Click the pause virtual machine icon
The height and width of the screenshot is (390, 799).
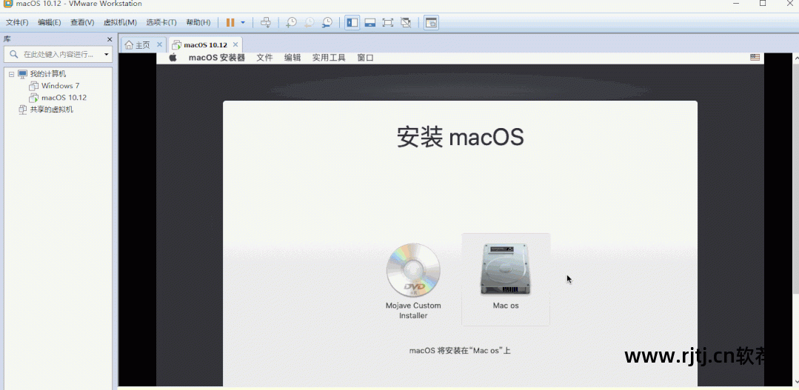(230, 22)
